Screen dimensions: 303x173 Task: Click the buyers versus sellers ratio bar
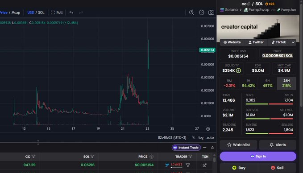pyautogui.click(x=269, y=134)
